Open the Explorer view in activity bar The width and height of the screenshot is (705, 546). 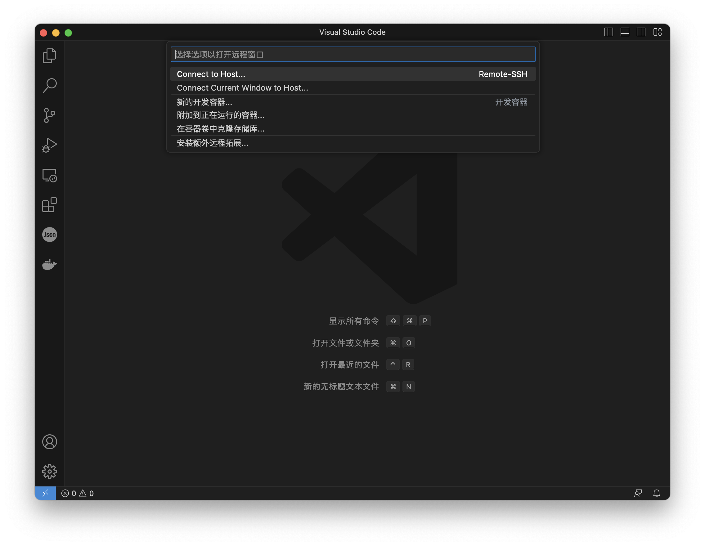[49, 56]
